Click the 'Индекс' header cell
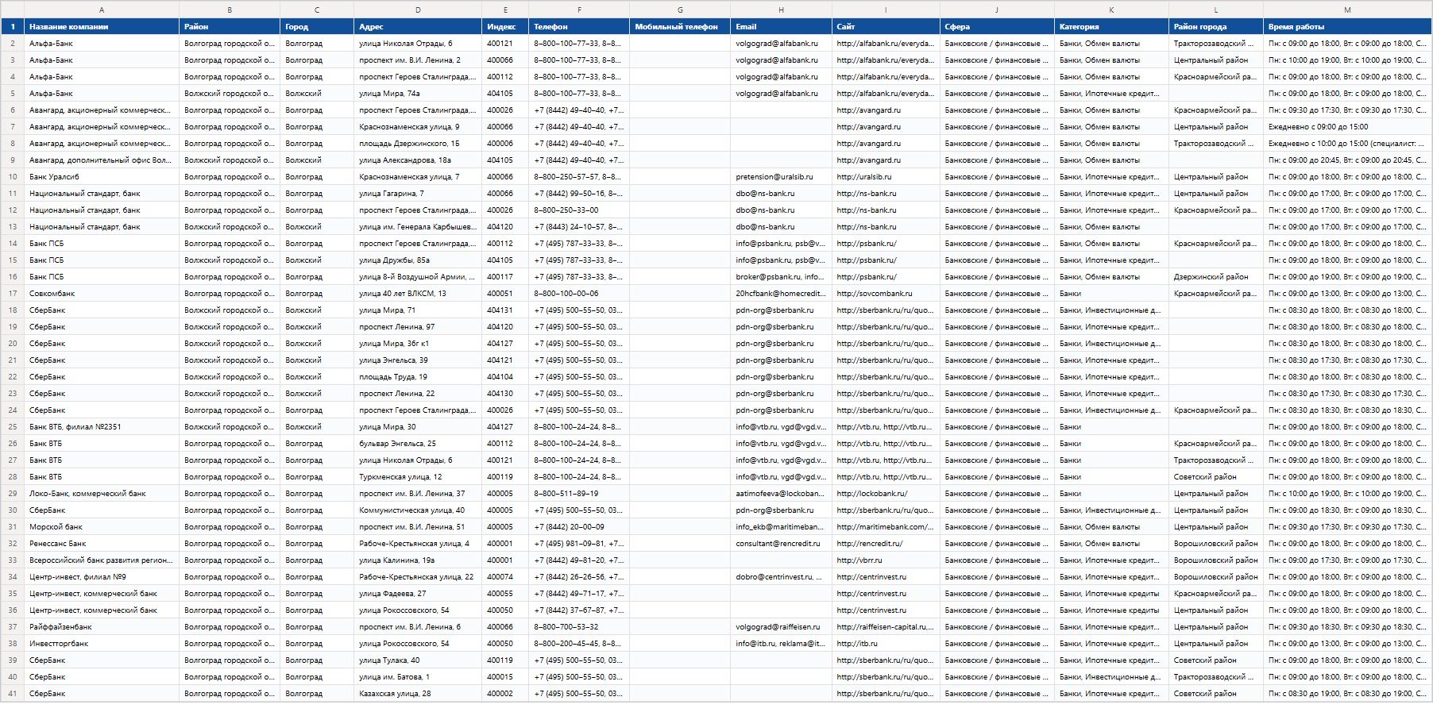This screenshot has height=716, width=1433. 505,27
